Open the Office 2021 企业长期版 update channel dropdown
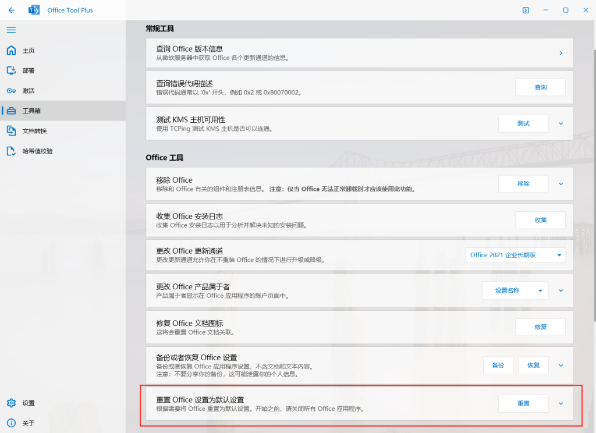Image resolution: width=596 pixels, height=433 pixels. click(x=515, y=255)
